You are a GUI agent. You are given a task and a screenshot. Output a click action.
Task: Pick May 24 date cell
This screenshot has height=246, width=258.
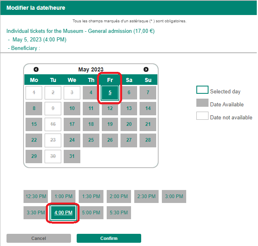[72, 140]
